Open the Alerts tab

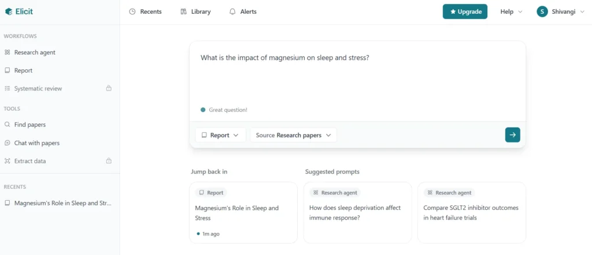pos(243,12)
